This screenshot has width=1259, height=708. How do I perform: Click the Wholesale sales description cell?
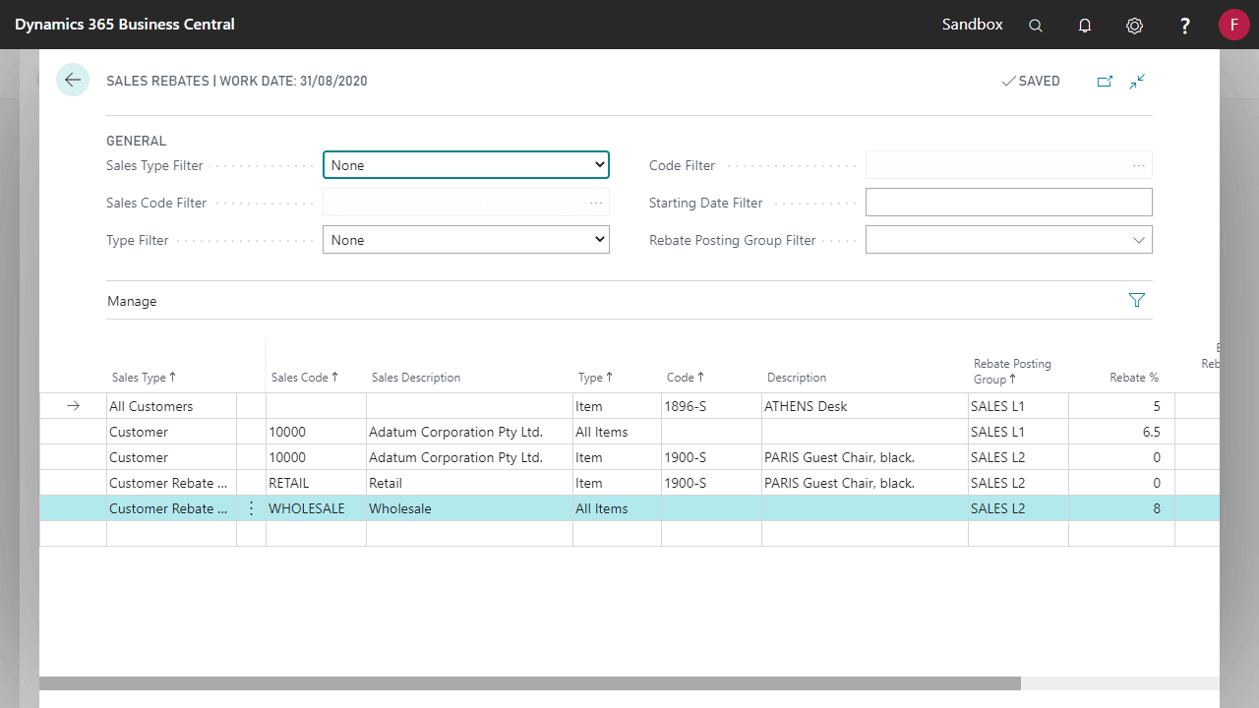(469, 508)
